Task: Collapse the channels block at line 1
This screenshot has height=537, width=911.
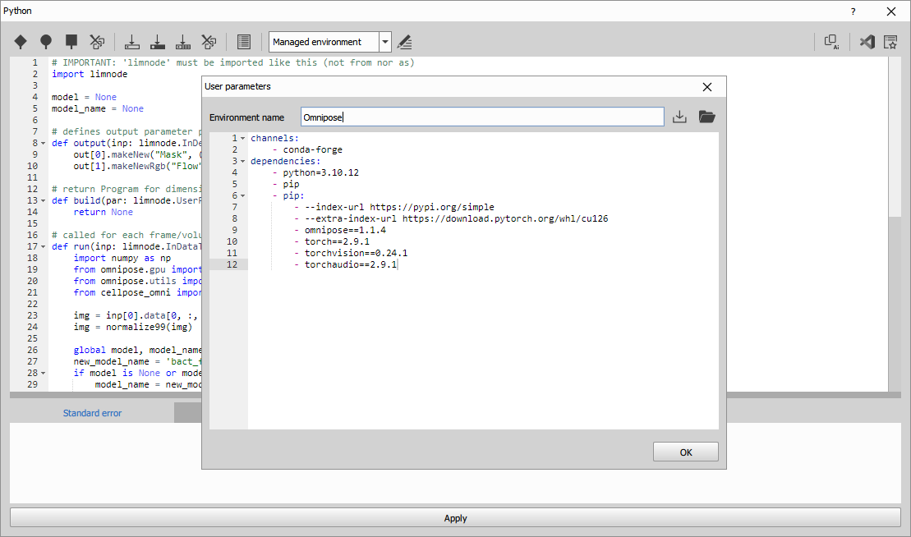Action: tap(242, 139)
